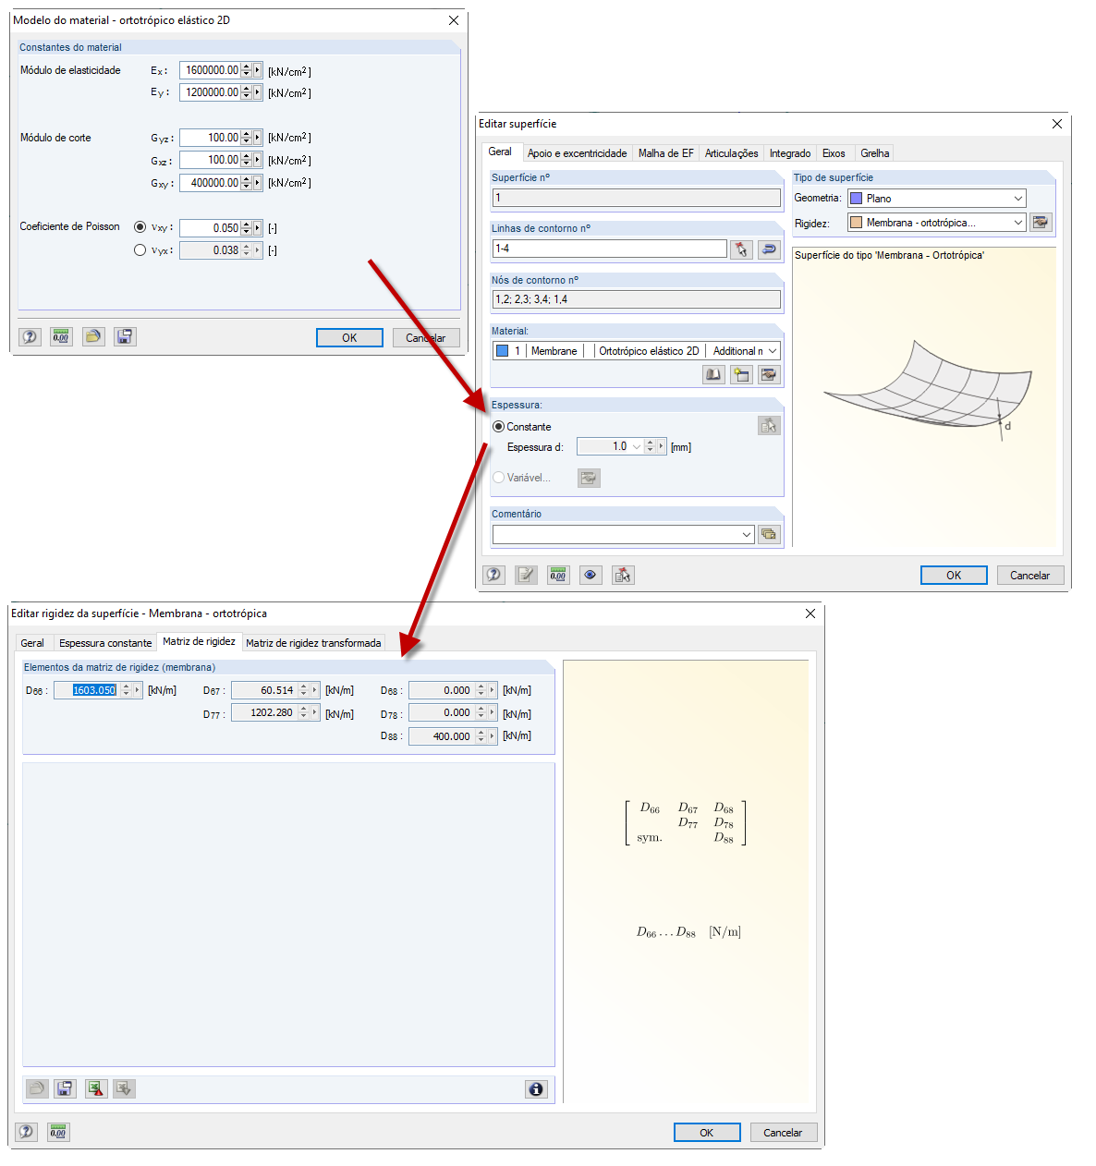
Task: Click Cancelar in material model dialog
Action: click(426, 338)
